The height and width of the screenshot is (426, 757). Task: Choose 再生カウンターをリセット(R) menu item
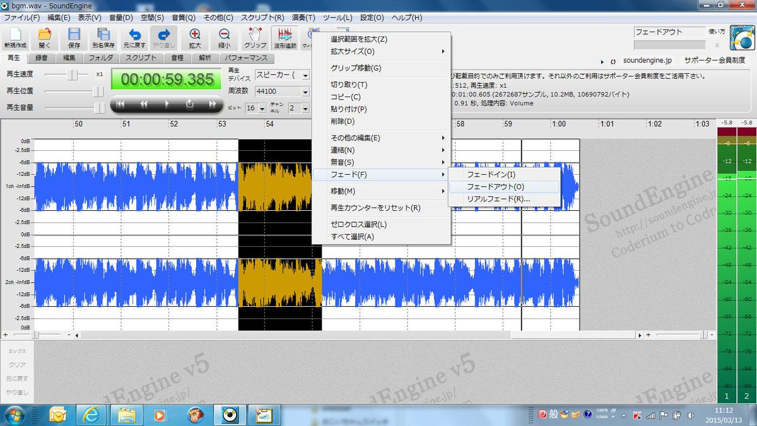[382, 208]
